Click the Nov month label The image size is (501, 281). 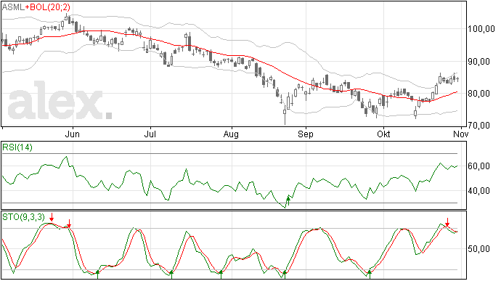(461, 134)
